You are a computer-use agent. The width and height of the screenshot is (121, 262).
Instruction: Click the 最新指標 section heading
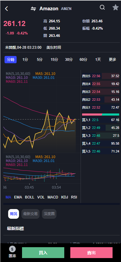(x=15, y=229)
